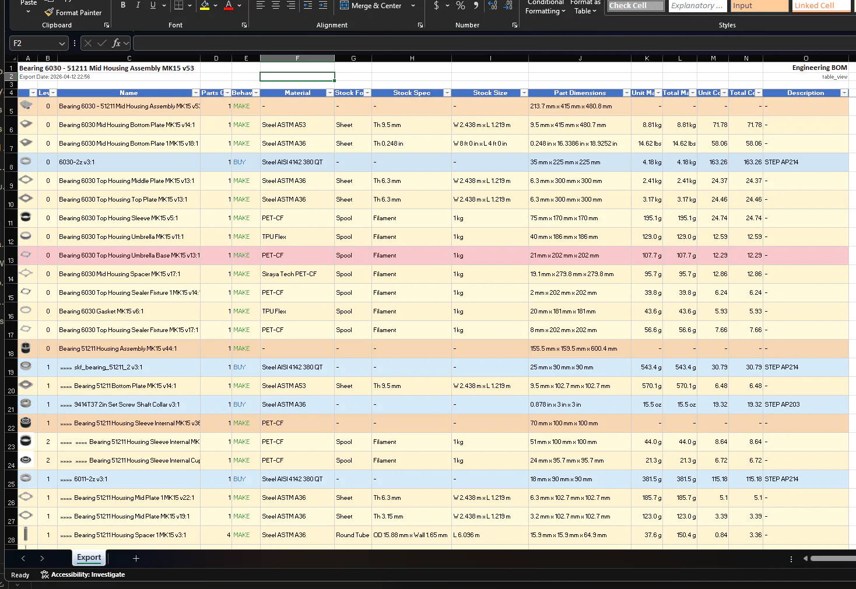The width and height of the screenshot is (856, 589).
Task: Open the Clipboard group dialog launcher
Action: click(107, 25)
